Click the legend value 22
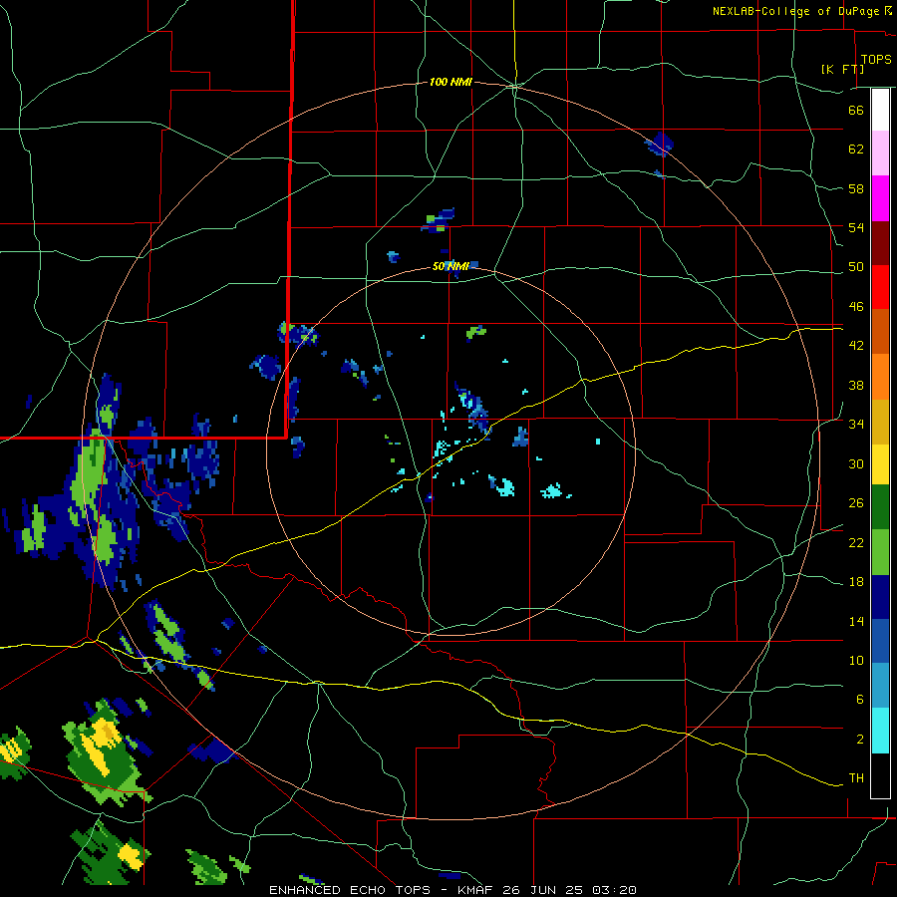 (856, 542)
